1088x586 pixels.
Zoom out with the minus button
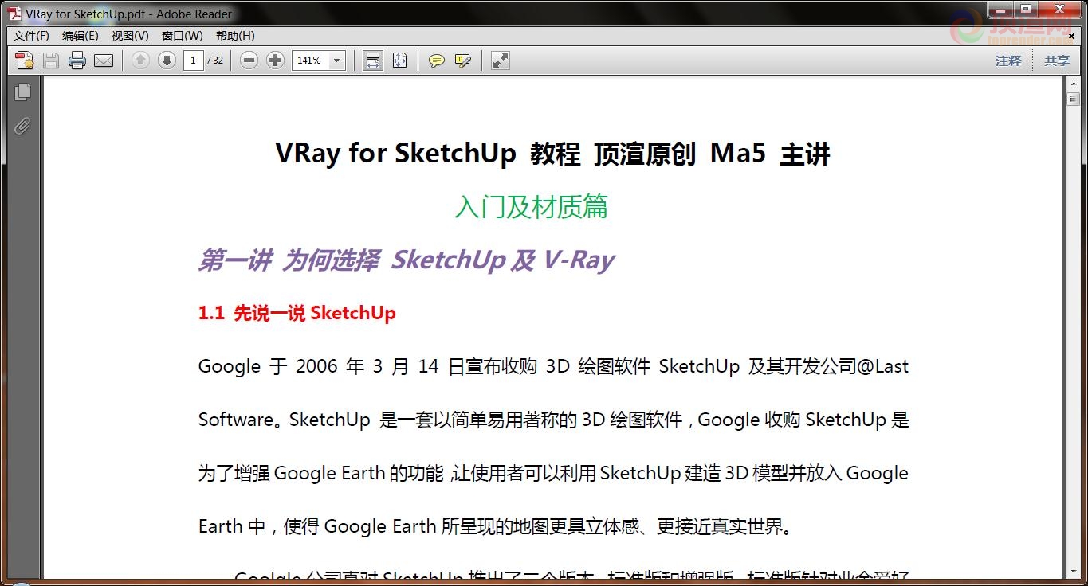[x=249, y=61]
